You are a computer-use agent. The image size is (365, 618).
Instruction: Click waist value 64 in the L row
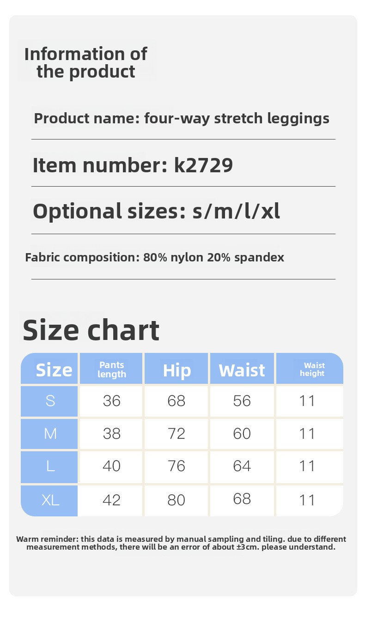pyautogui.click(x=242, y=466)
